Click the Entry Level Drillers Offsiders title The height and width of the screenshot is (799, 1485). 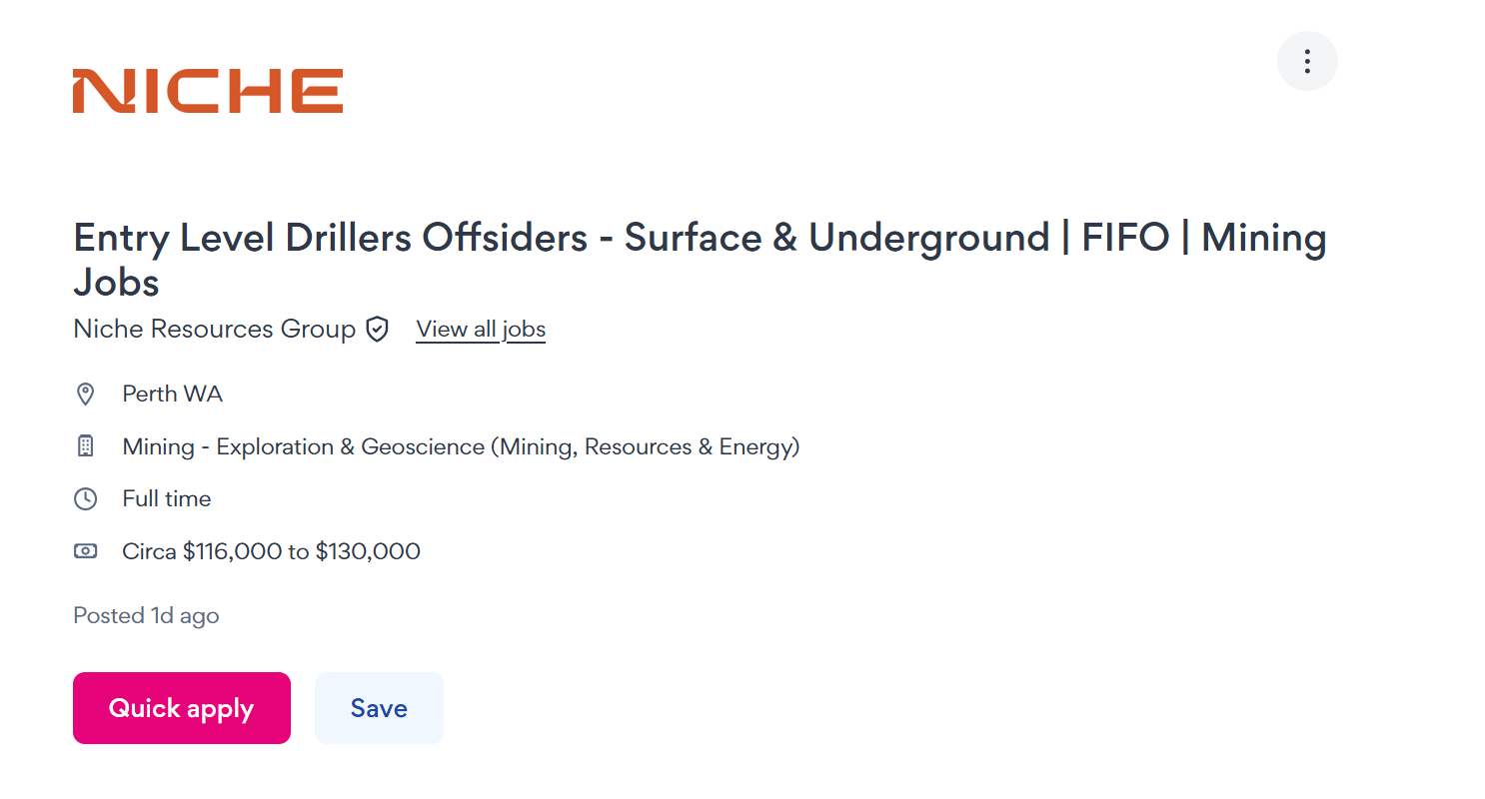click(x=330, y=238)
